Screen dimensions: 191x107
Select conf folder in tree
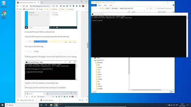(99, 70)
